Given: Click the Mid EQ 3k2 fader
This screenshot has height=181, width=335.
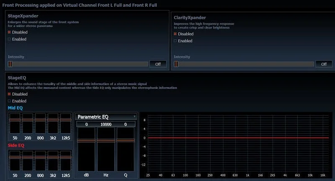Looking at the screenshot, I should coord(53,120).
